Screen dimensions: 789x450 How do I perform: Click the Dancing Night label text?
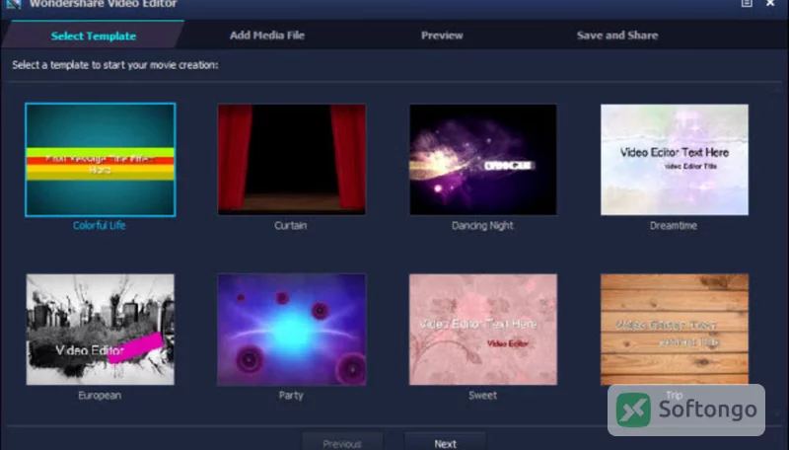482,226
